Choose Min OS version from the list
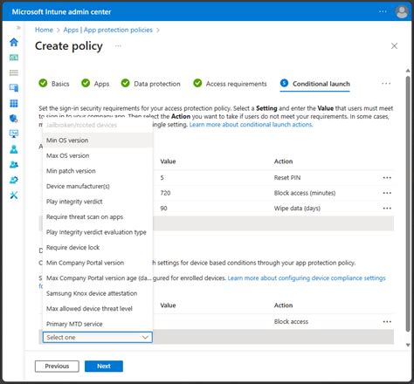Image resolution: width=414 pixels, height=384 pixels. 98,141
